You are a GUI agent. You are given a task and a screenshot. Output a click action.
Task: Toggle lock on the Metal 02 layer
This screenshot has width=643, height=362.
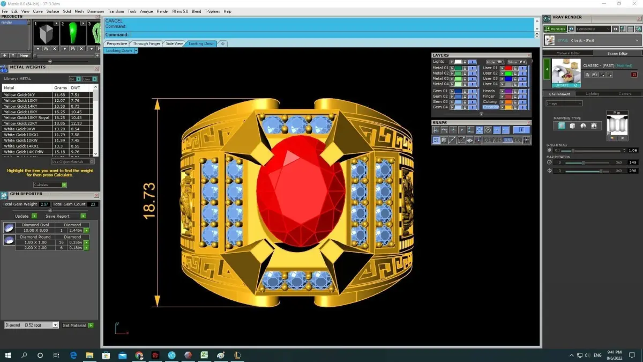[465, 73]
